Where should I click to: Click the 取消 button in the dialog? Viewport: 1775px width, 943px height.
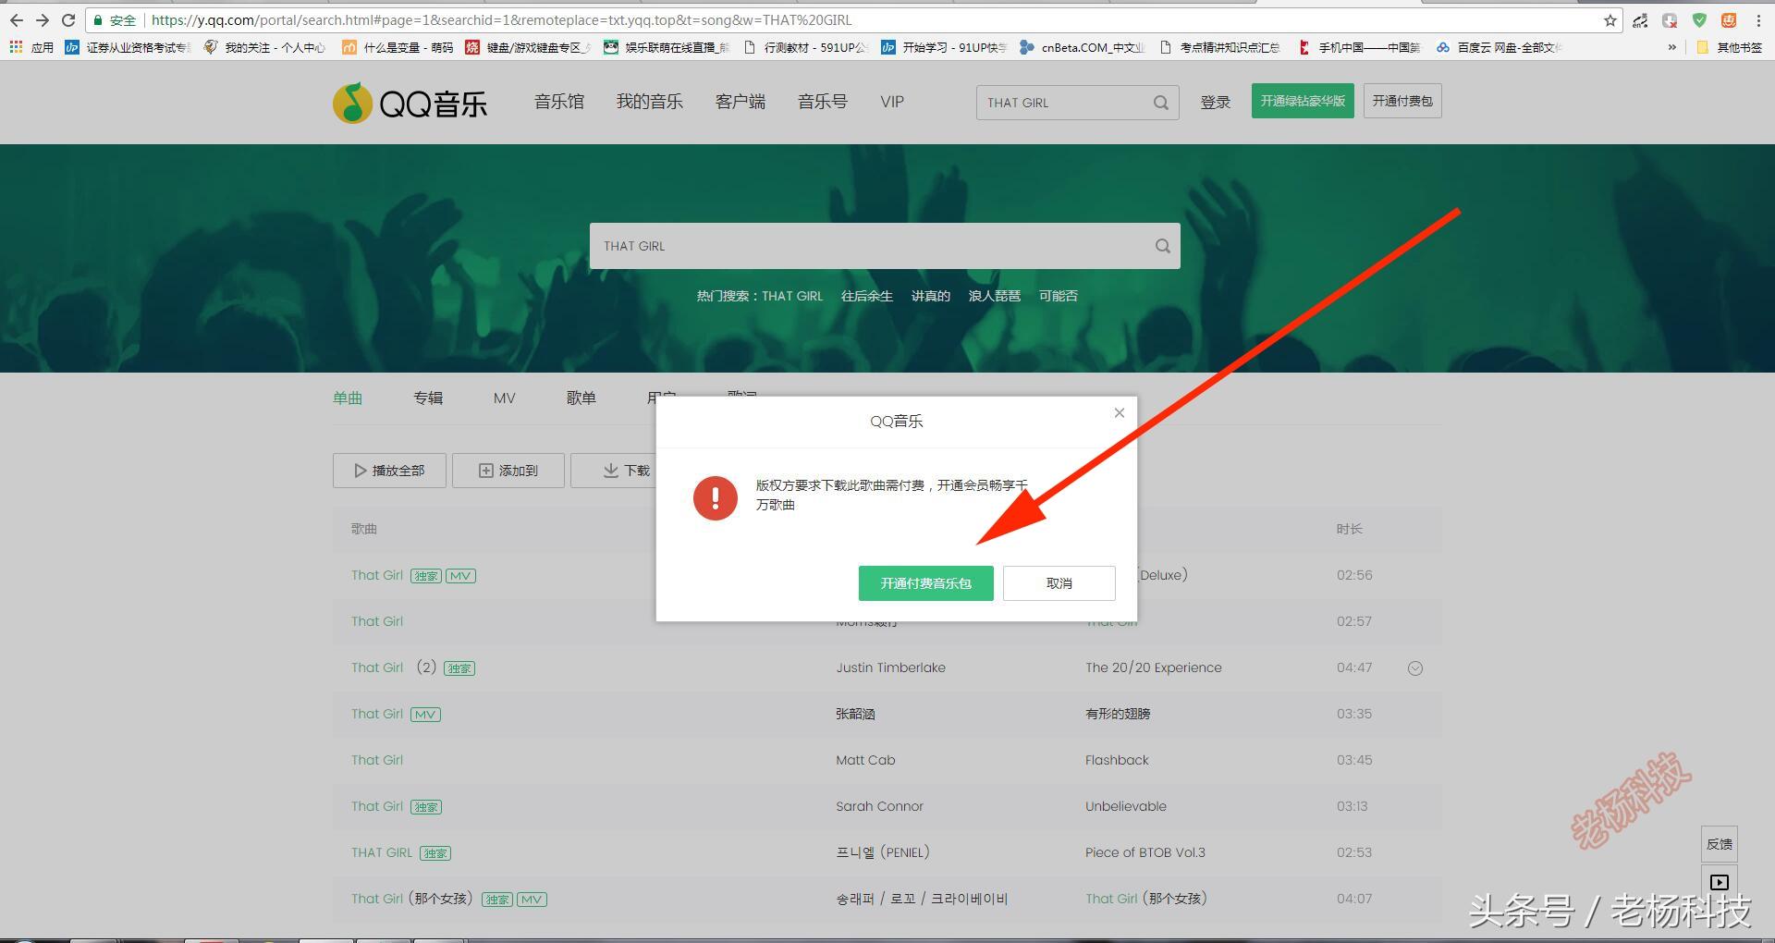pos(1058,582)
